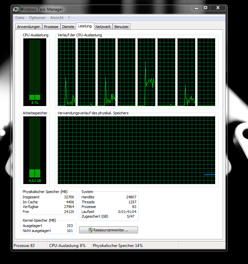Click the Arbeitsspeicher 4,63 GB gauge
248x264 pixels.
click(x=35, y=150)
